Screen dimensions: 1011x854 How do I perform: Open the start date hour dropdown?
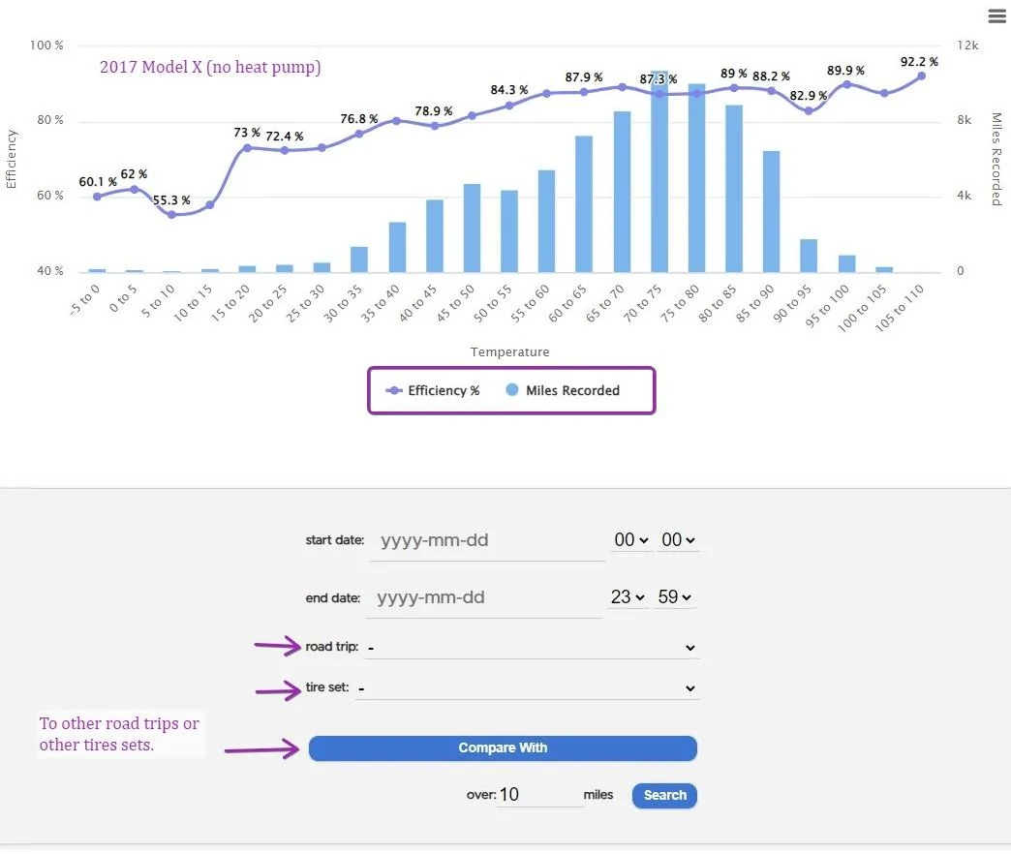(x=630, y=540)
